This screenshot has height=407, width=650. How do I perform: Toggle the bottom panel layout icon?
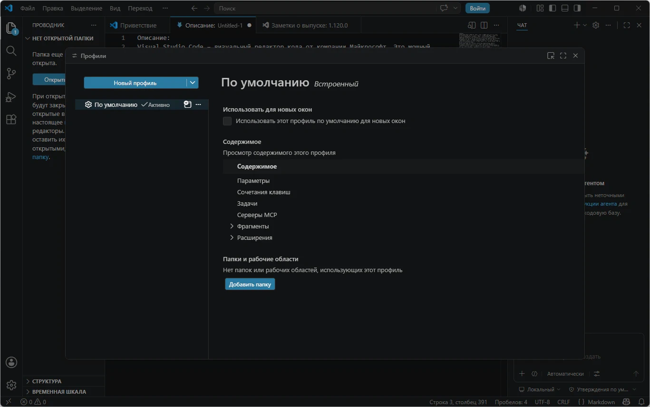point(565,8)
